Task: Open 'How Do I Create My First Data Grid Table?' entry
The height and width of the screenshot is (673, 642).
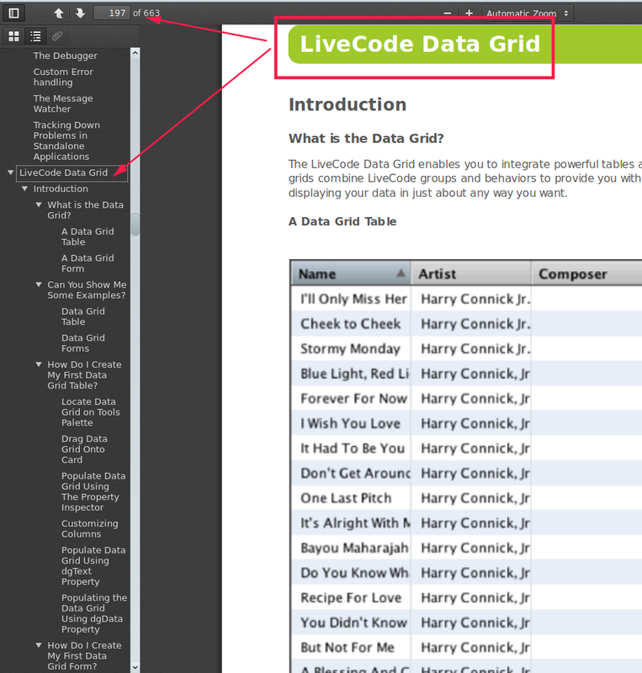Action: coord(84,374)
